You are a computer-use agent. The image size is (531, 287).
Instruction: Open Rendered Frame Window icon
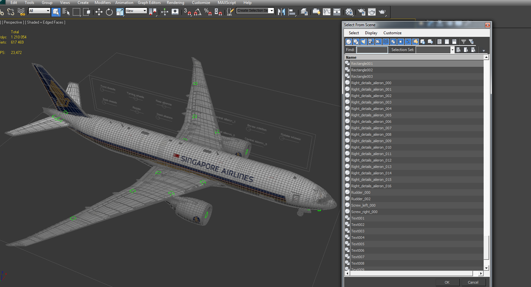[x=372, y=12]
